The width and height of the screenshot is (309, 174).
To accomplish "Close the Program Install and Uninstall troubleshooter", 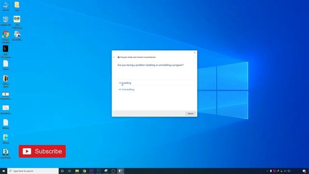I will click(195, 53).
